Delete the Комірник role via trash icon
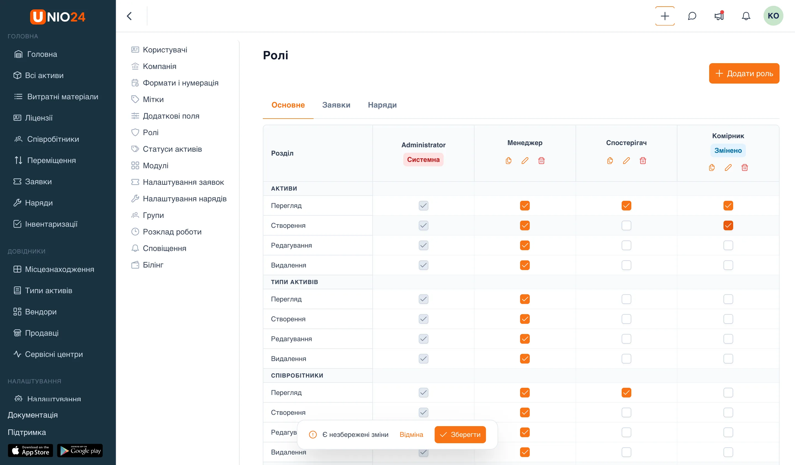Image resolution: width=795 pixels, height=465 pixels. 744,167
